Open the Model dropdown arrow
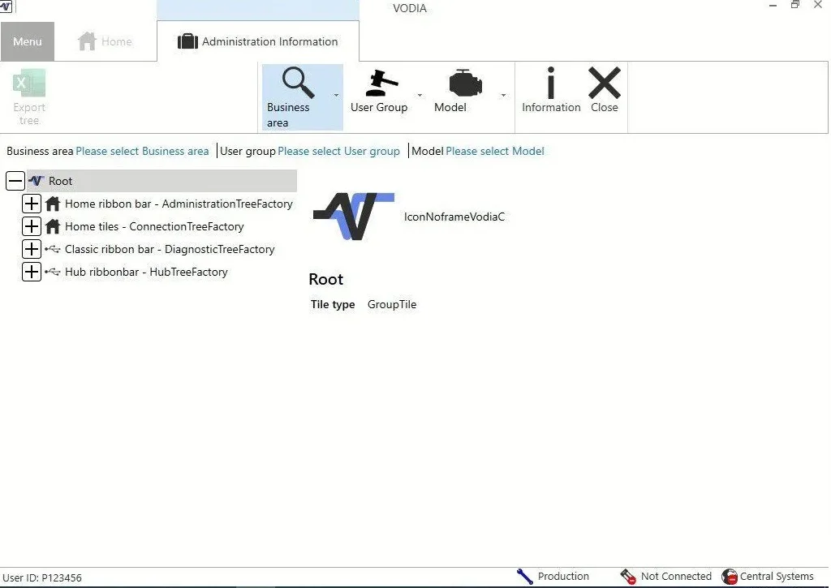The width and height of the screenshot is (831, 588). point(503,96)
